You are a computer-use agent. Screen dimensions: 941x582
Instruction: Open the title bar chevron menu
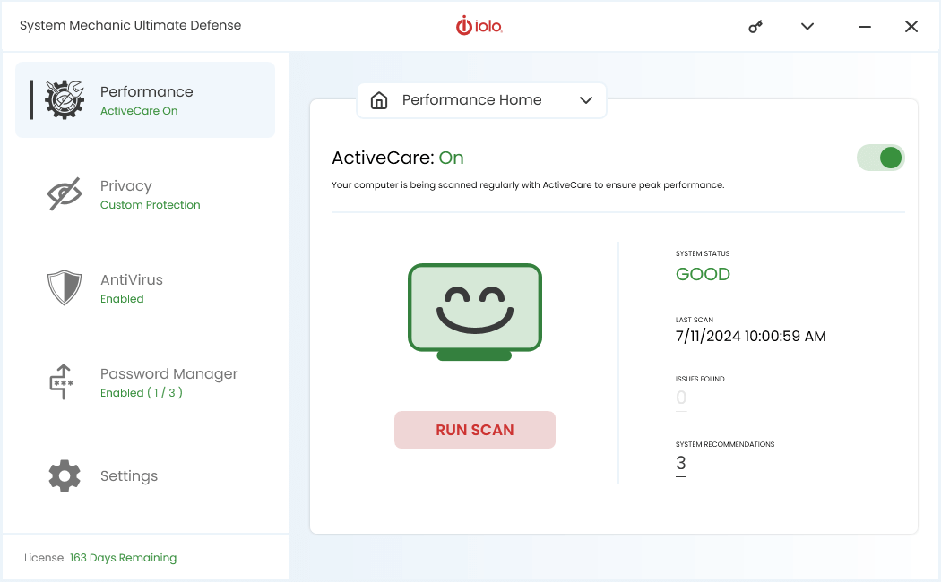(x=807, y=27)
